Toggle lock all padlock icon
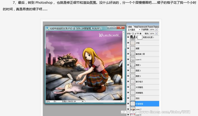 tap(140, 33)
